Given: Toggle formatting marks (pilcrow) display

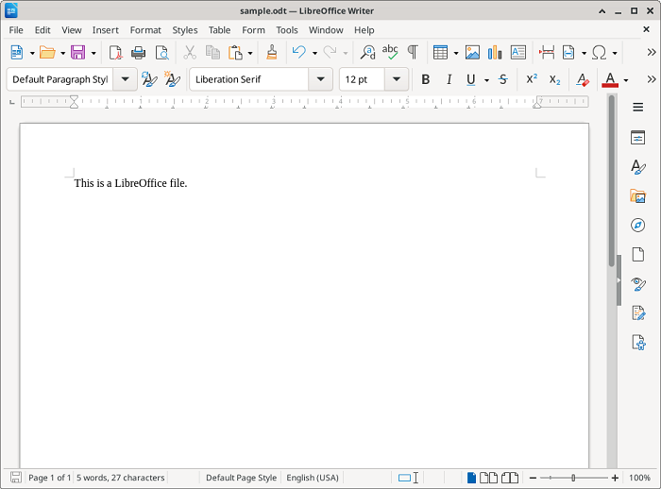Looking at the screenshot, I should pyautogui.click(x=412, y=53).
